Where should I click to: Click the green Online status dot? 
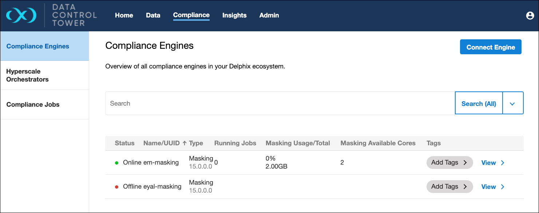point(117,163)
